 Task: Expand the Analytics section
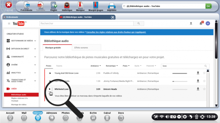point(21,73)
